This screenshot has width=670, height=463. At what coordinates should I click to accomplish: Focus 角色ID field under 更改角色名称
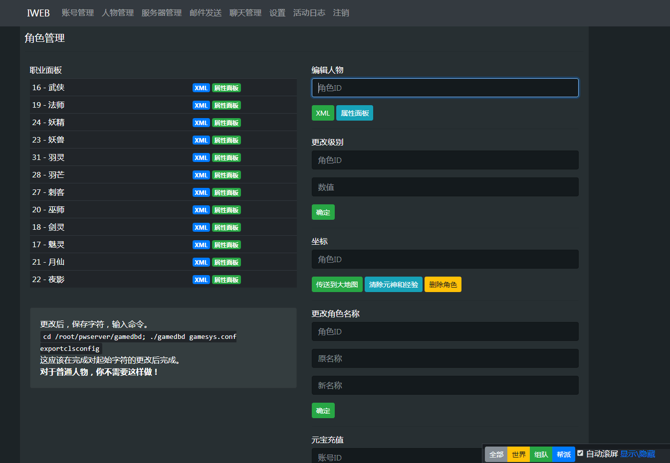pyautogui.click(x=445, y=331)
